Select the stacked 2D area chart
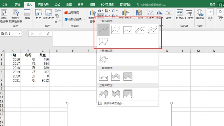 116,76
